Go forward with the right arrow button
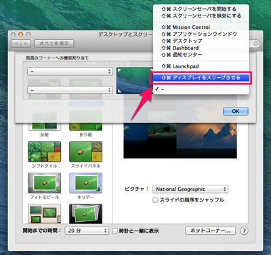The image size is (271, 255). point(26,43)
